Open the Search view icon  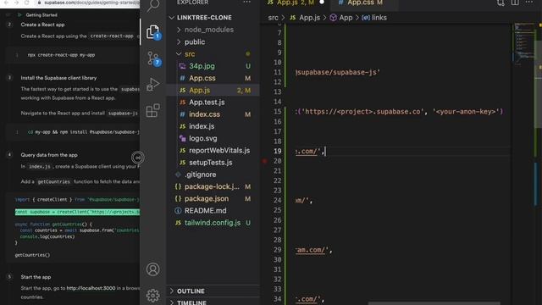pos(152,6)
